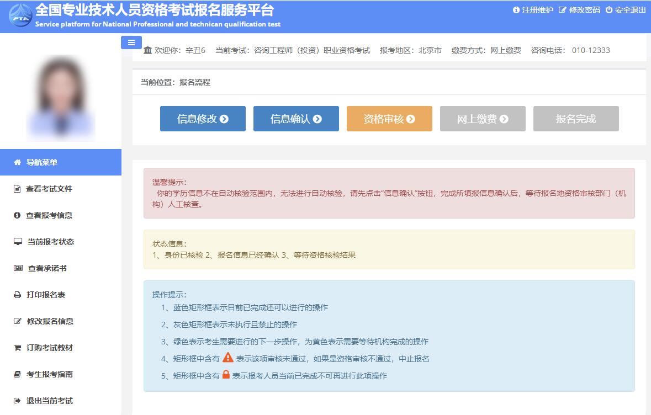This screenshot has width=651, height=415.
Task: Open 注册维护 in the top bar
Action: click(x=533, y=10)
